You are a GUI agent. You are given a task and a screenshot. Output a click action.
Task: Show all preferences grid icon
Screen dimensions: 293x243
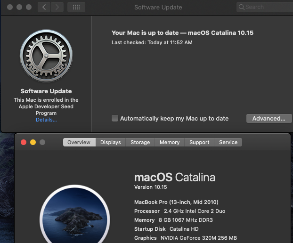76,7
